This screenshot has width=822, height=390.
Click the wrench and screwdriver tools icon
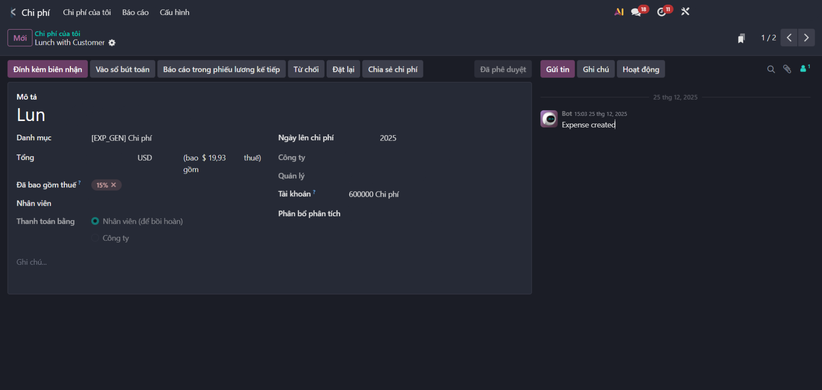[x=685, y=12]
